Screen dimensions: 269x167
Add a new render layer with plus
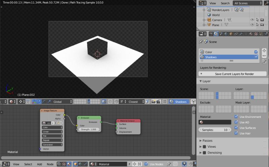[x=264, y=51]
